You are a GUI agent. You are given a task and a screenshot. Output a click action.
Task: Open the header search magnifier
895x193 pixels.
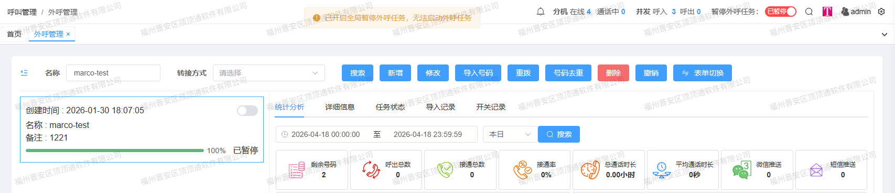[809, 12]
